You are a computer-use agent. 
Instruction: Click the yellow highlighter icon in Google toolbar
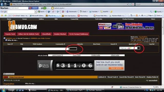(111, 11)
